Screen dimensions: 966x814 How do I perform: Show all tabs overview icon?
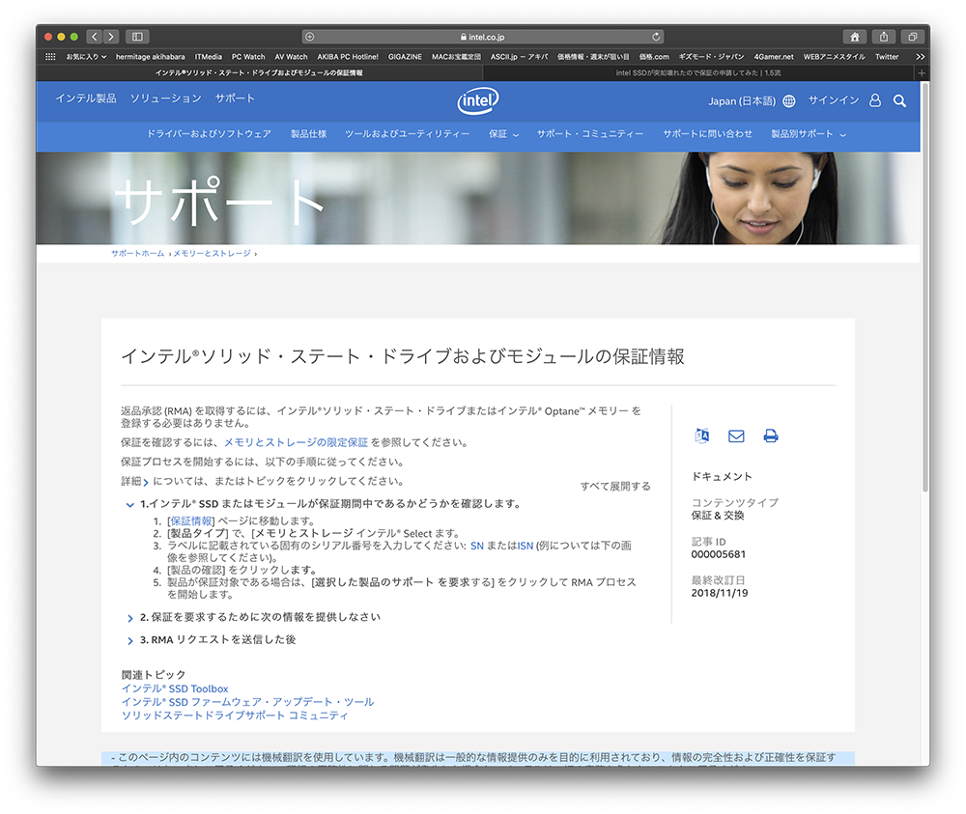(x=913, y=37)
